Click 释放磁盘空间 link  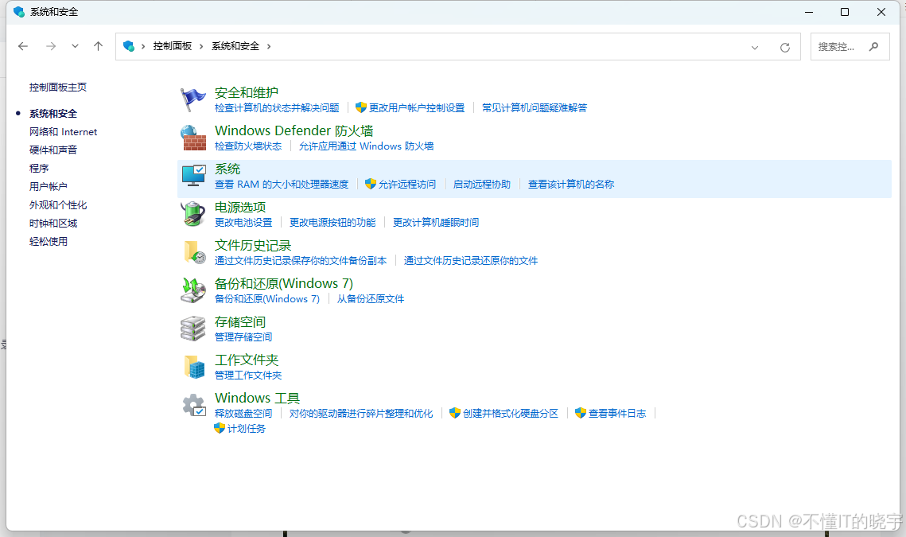point(243,414)
